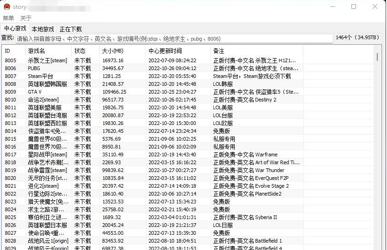Screen dimensions: 387x250
Task: Select the 英雄联盟台湾服 row
Action: (187, 115)
